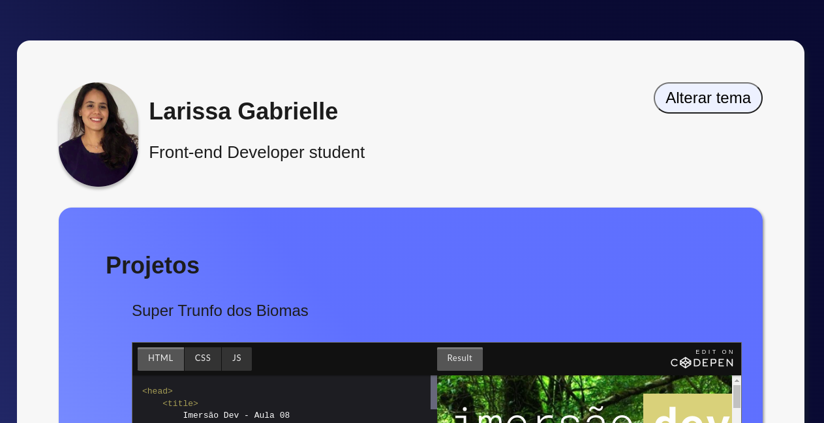Click the <head> tag in the code

coord(157,391)
